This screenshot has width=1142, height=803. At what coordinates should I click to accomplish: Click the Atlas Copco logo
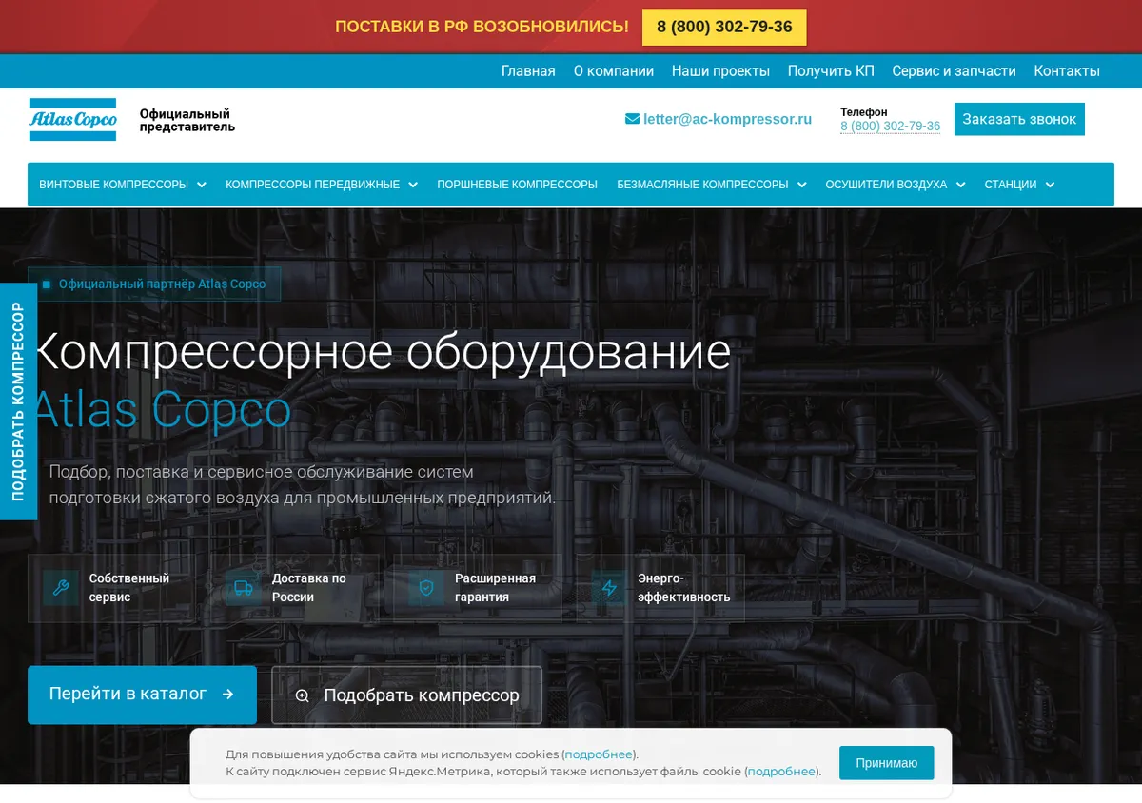(72, 120)
